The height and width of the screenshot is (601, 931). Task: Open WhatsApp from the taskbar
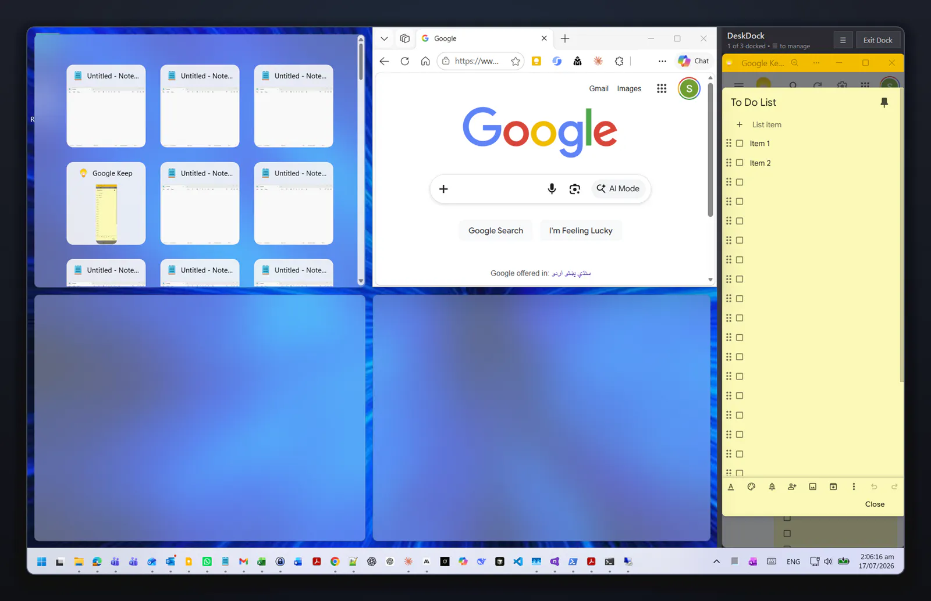click(x=207, y=561)
